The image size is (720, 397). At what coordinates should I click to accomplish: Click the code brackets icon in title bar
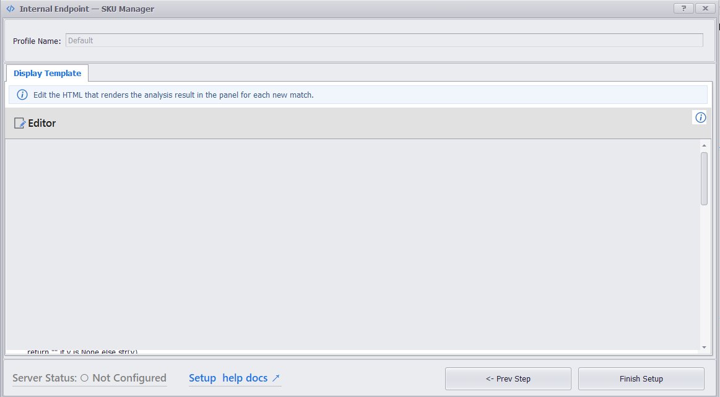(10, 9)
